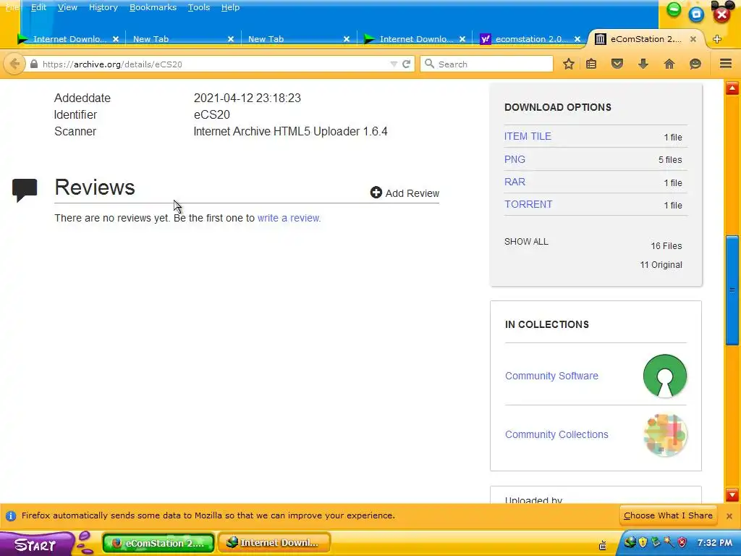The width and height of the screenshot is (741, 556).
Task: Open the Edit menu
Action: (39, 7)
